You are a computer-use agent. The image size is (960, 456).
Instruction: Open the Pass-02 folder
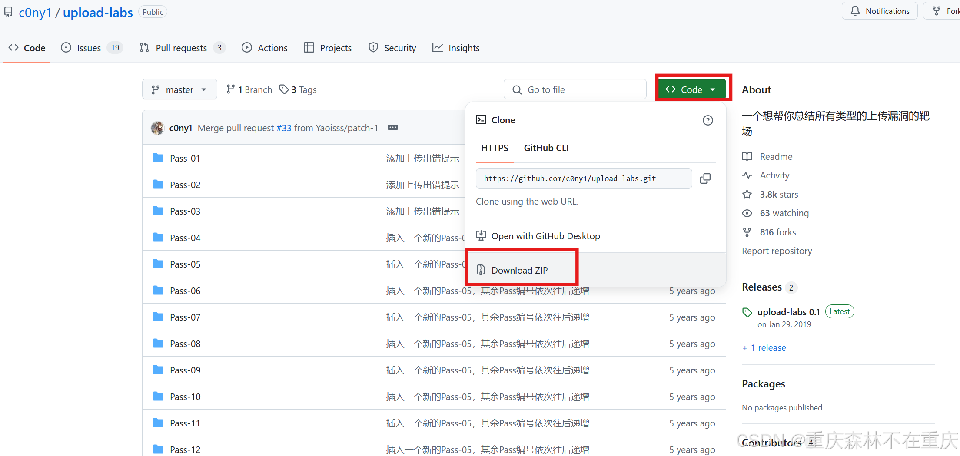coord(185,185)
